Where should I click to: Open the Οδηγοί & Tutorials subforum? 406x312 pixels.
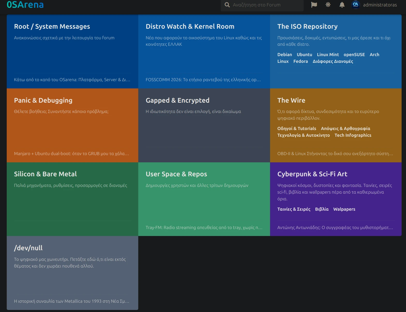pos(297,128)
